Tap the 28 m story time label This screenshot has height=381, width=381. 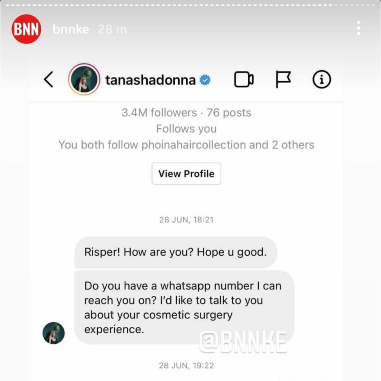pos(112,30)
